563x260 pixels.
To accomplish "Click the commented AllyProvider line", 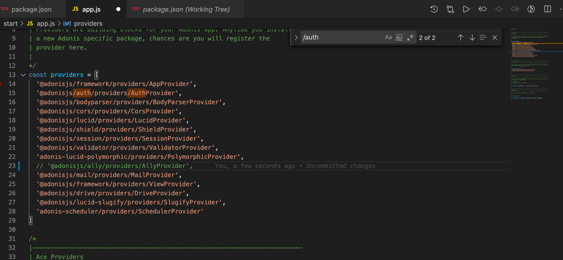I will pos(114,166).
